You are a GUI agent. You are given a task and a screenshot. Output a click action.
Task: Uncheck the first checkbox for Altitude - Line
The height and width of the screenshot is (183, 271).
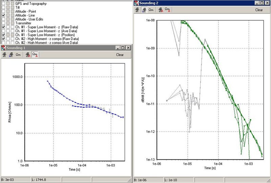click(3, 15)
